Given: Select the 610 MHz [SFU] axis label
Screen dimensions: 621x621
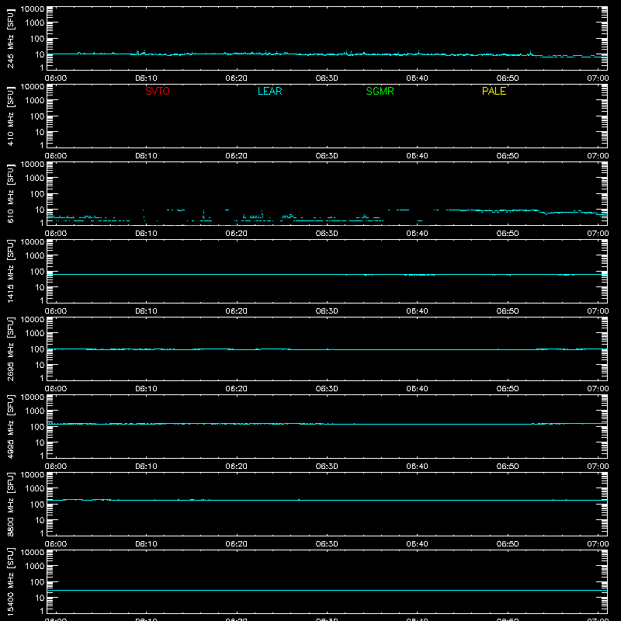Looking at the screenshot, I should [11, 193].
